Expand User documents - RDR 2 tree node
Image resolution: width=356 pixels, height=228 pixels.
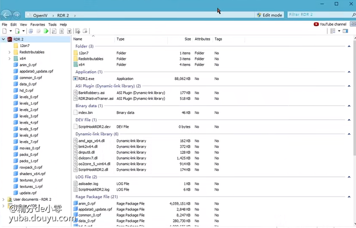click(x=3, y=199)
